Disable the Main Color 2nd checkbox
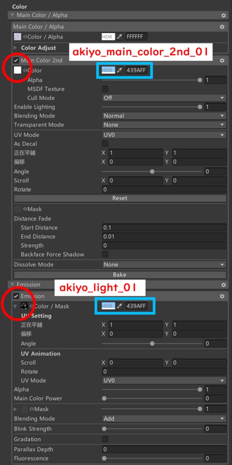The image size is (232, 465). click(x=16, y=60)
